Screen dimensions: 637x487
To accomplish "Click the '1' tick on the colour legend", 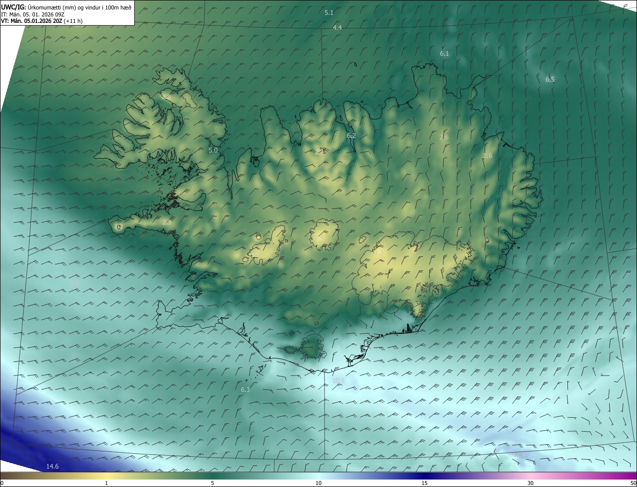I will point(106,483).
